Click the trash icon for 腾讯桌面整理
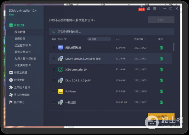 click(161, 48)
